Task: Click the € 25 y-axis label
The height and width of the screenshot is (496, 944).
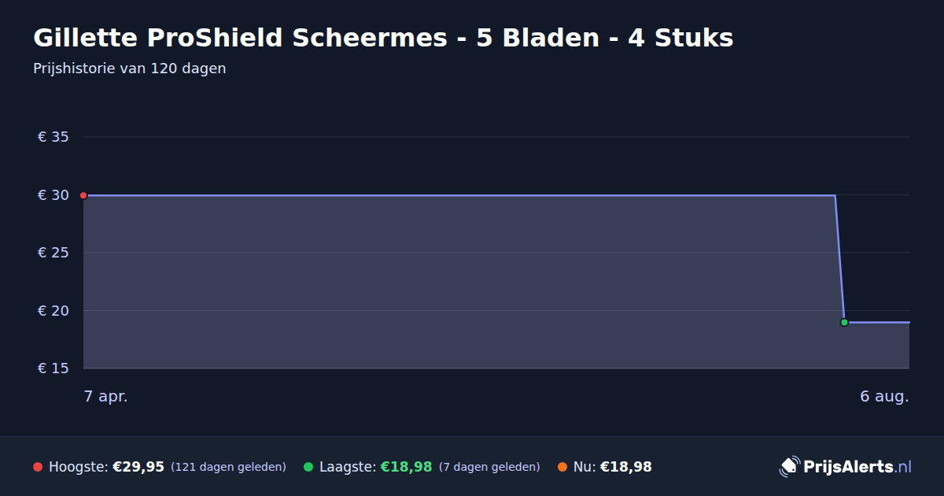Action: pos(53,253)
